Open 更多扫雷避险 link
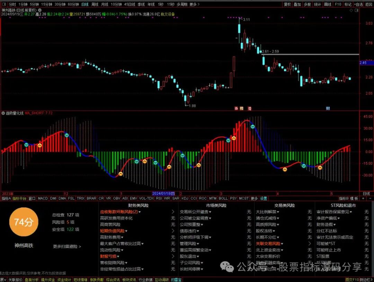 [x=67, y=246]
